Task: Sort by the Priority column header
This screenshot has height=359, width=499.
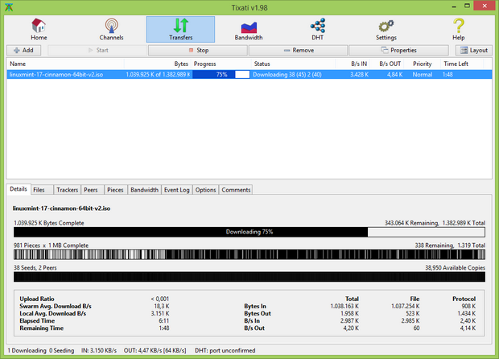Action: click(423, 64)
